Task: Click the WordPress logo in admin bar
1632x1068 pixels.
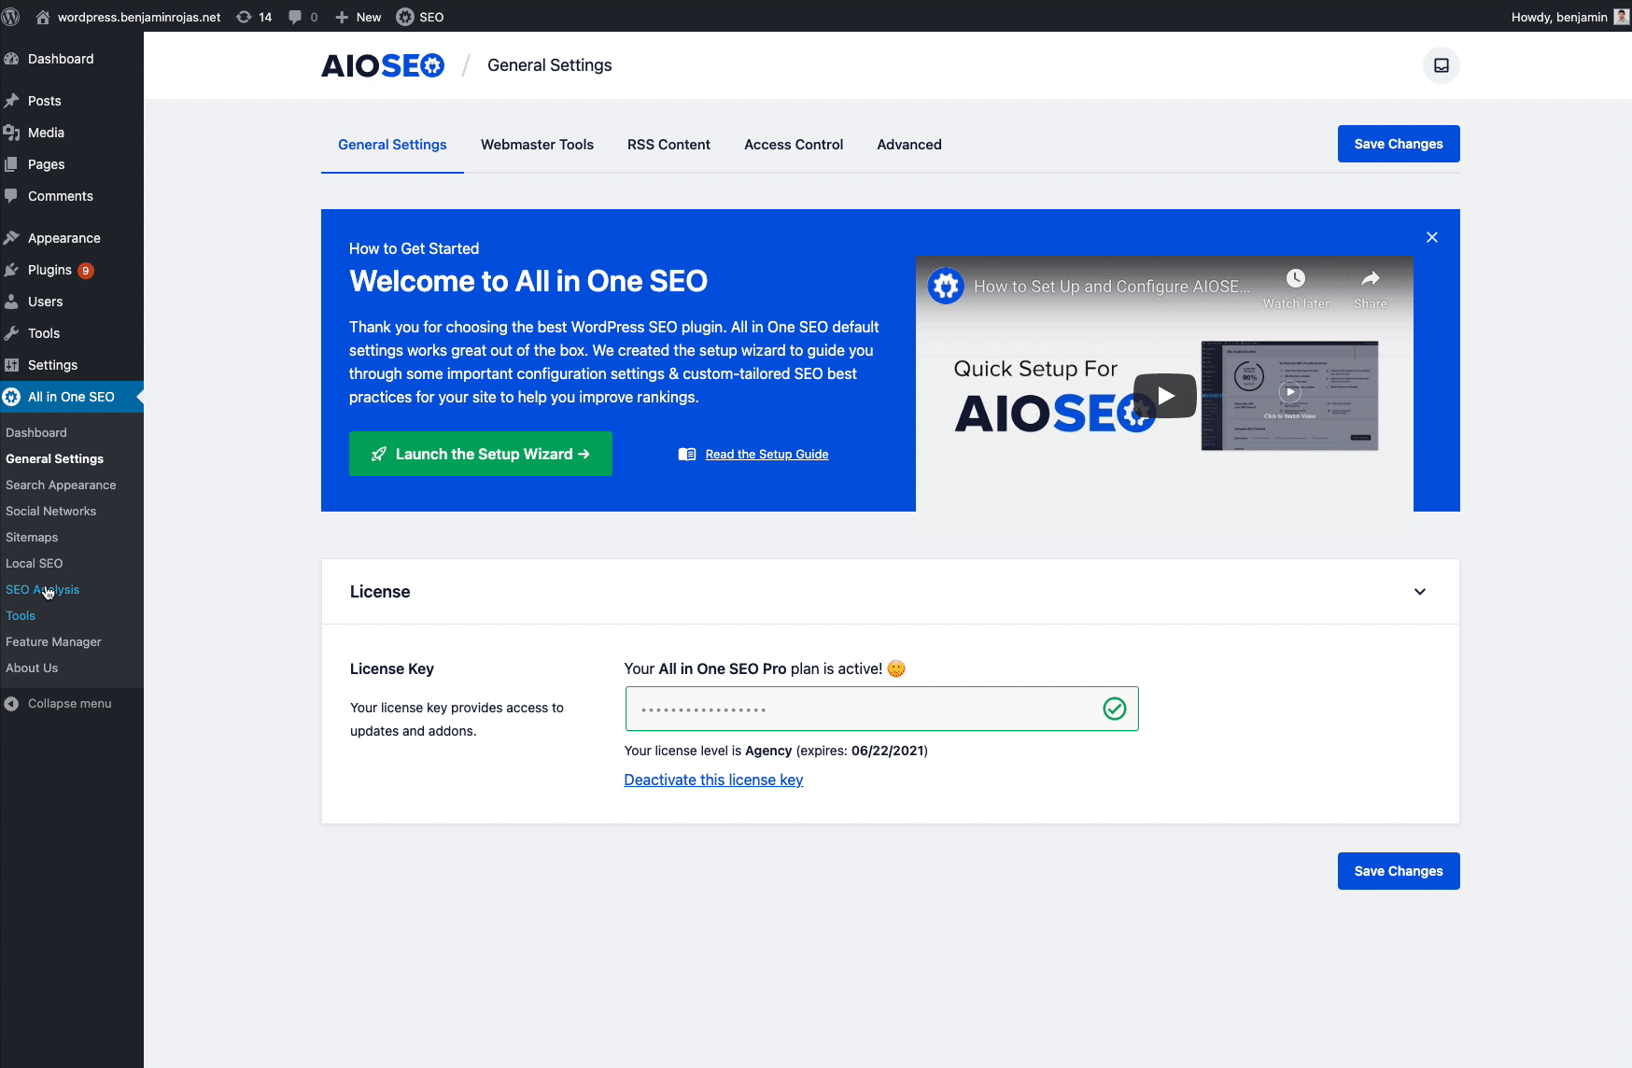Action: (12, 17)
